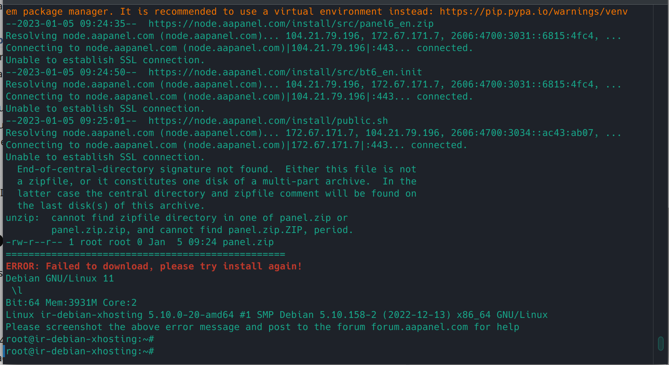Click the panel.zip file listing line
The image size is (669, 365).
click(x=140, y=242)
